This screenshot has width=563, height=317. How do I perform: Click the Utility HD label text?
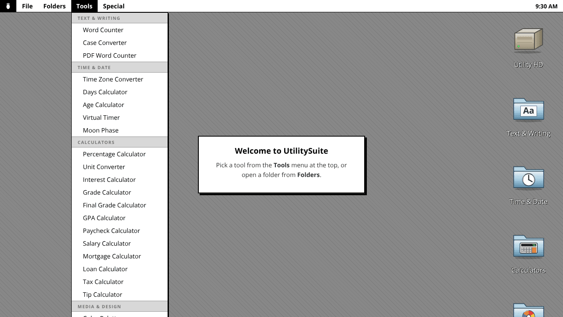[528, 65]
